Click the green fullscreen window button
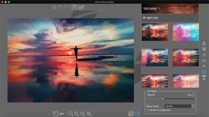 (x=9, y=2)
